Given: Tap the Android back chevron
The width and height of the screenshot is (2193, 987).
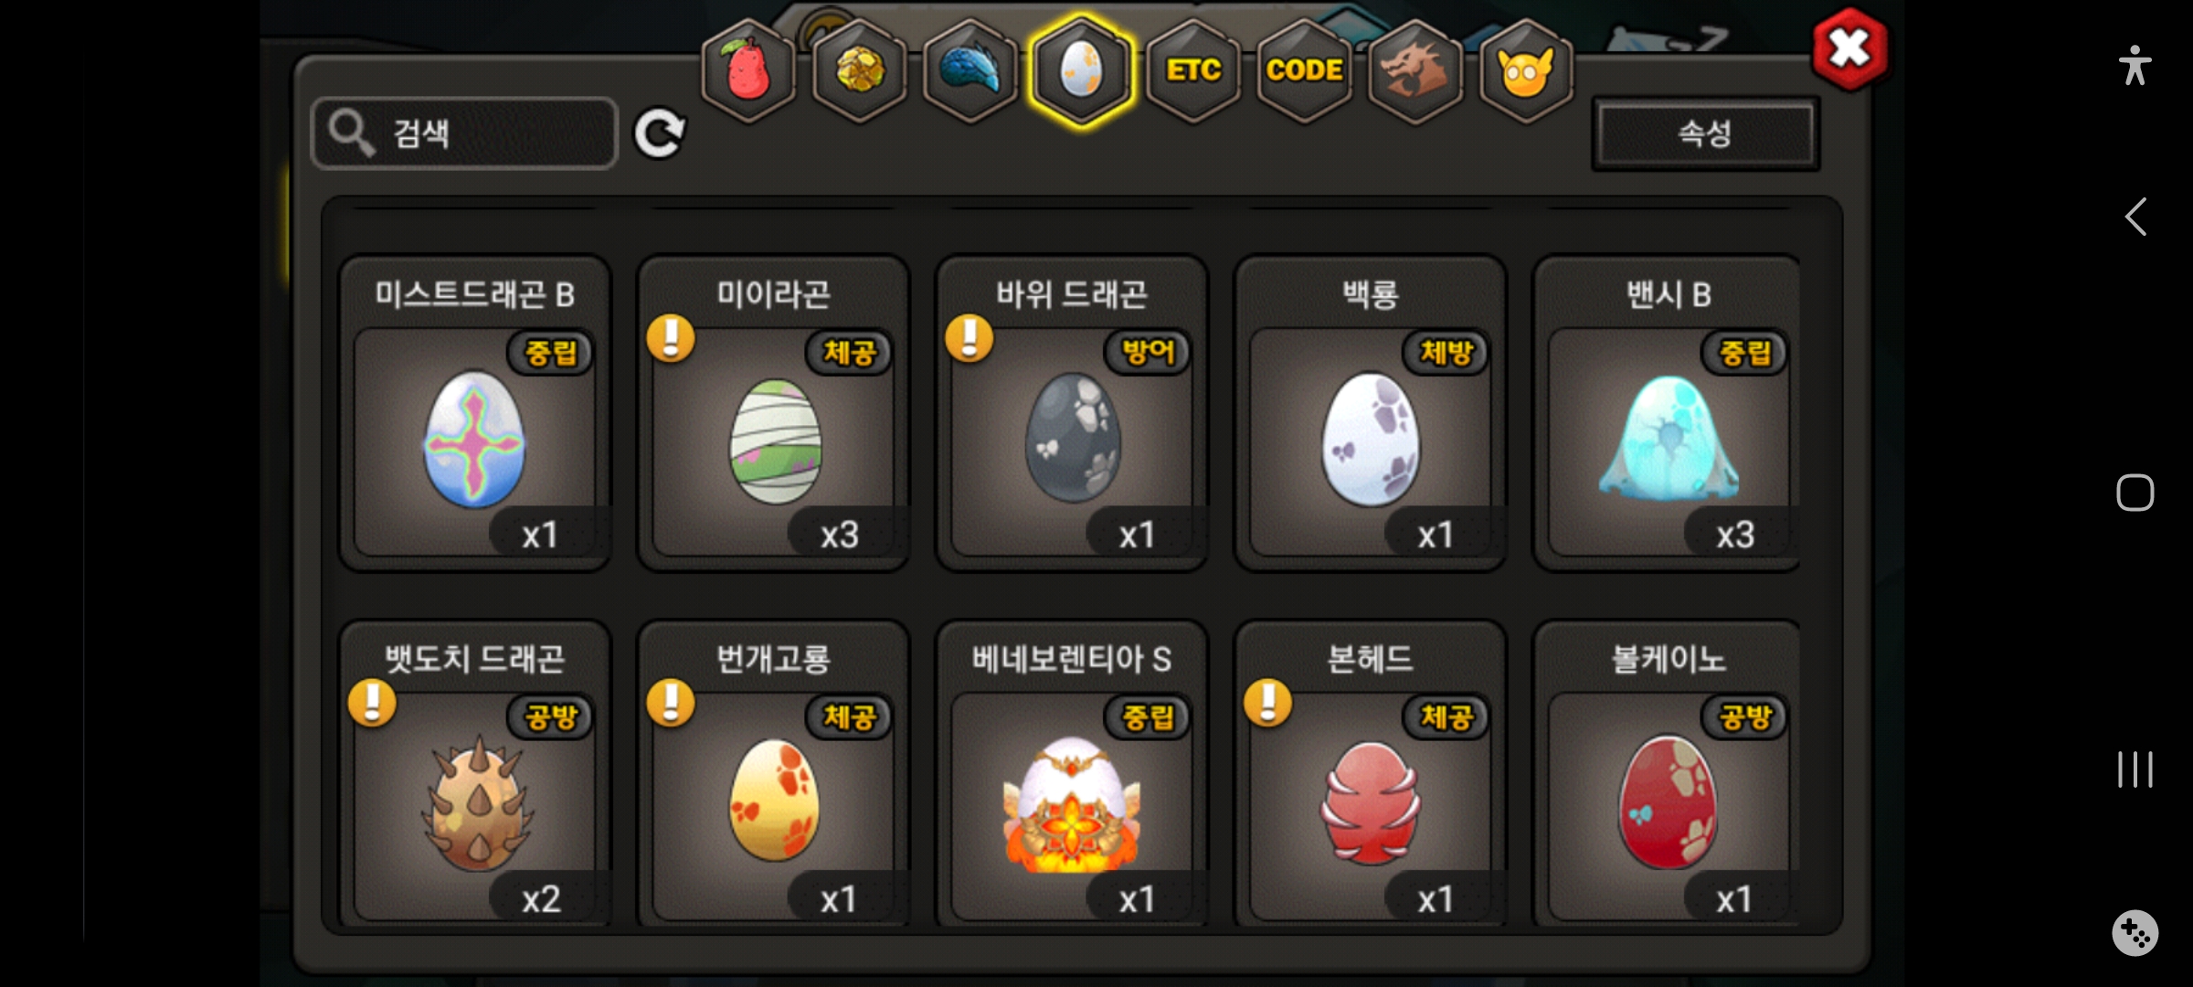Looking at the screenshot, I should point(2135,218).
